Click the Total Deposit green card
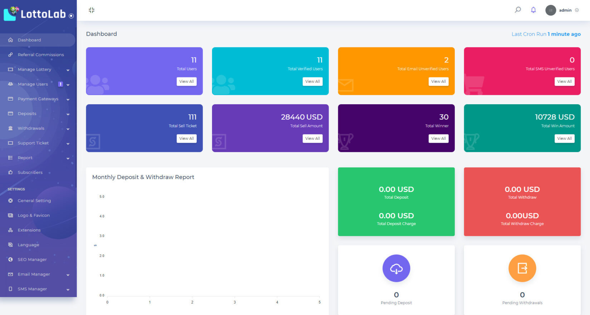Viewport: 590px width, 315px height. (x=396, y=202)
